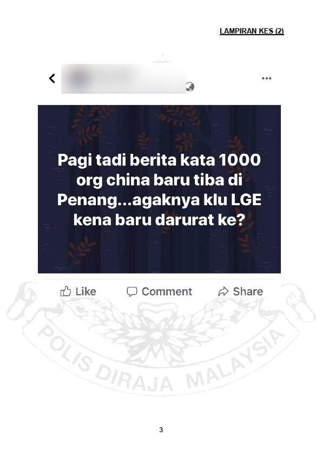Click the blurred profile avatar

(x=77, y=79)
